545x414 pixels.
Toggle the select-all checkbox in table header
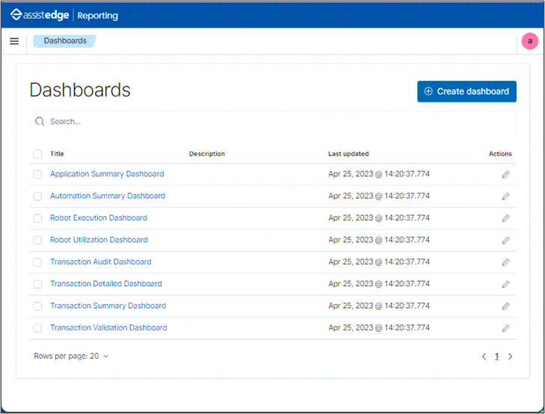[x=37, y=154]
